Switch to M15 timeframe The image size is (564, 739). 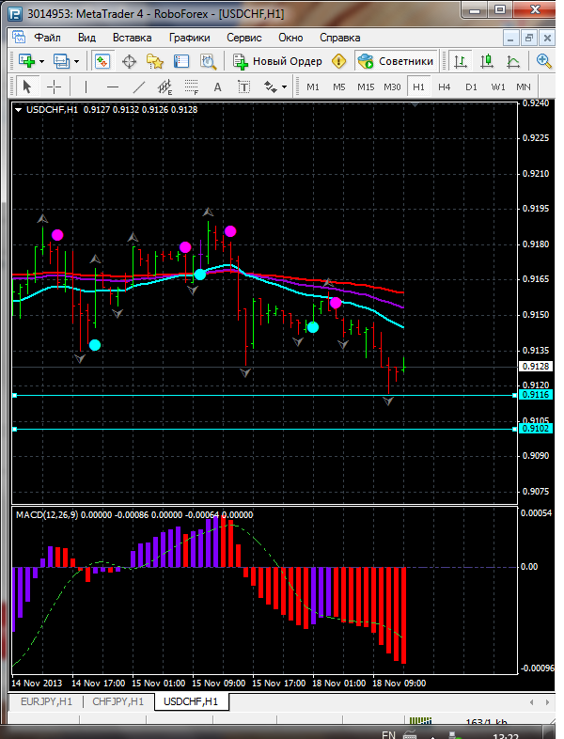point(366,86)
